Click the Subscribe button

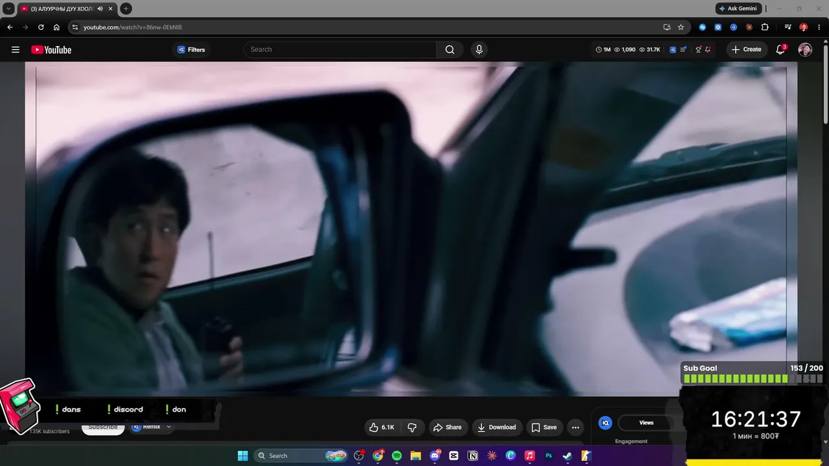pyautogui.click(x=103, y=428)
